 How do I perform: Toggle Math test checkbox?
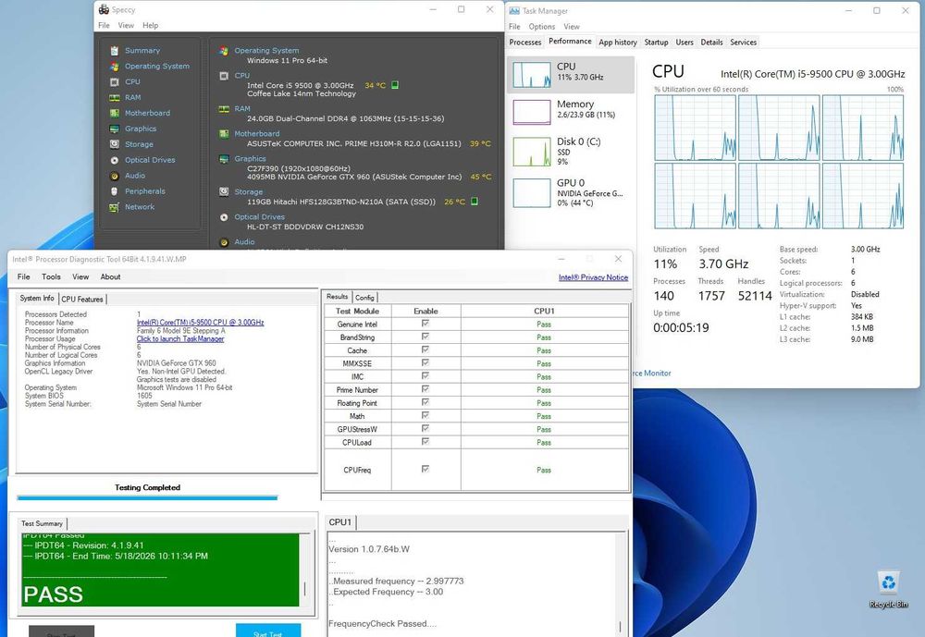coord(425,415)
